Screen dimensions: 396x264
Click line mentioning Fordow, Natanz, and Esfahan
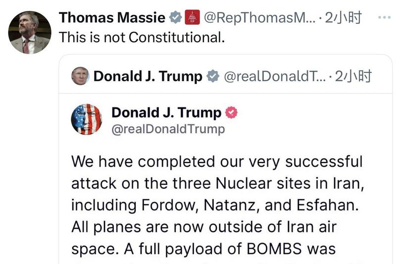click(214, 205)
